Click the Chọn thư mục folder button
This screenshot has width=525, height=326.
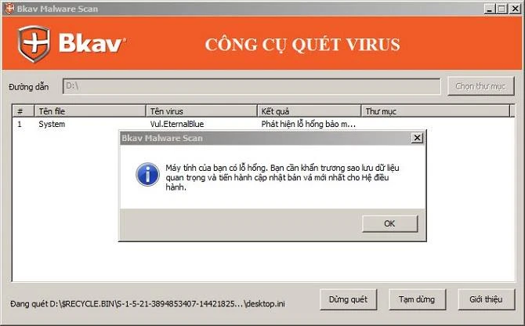[x=480, y=86]
